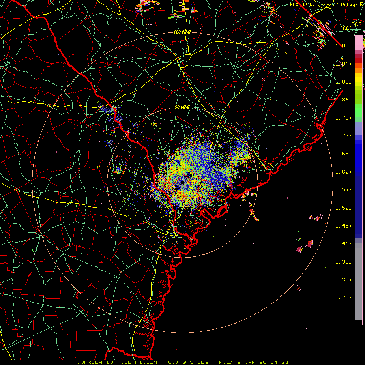Click the [CC] label above the color bar
The height and width of the screenshot is (365, 365).
[x=346, y=28]
